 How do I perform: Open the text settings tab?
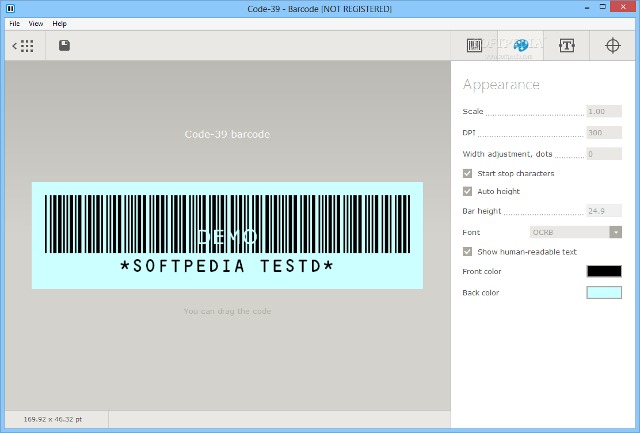566,45
